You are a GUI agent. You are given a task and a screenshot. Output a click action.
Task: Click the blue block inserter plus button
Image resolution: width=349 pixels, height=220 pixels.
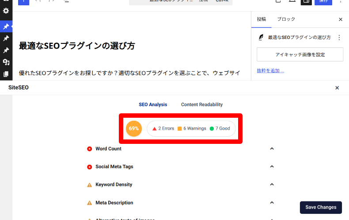(x=23, y=2)
